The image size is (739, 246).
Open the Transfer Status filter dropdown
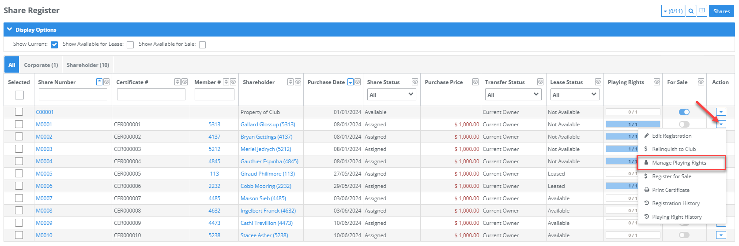(x=513, y=94)
